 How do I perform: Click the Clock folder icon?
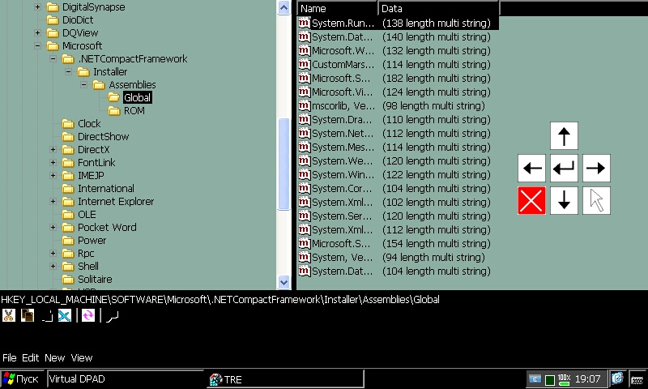[x=68, y=124]
